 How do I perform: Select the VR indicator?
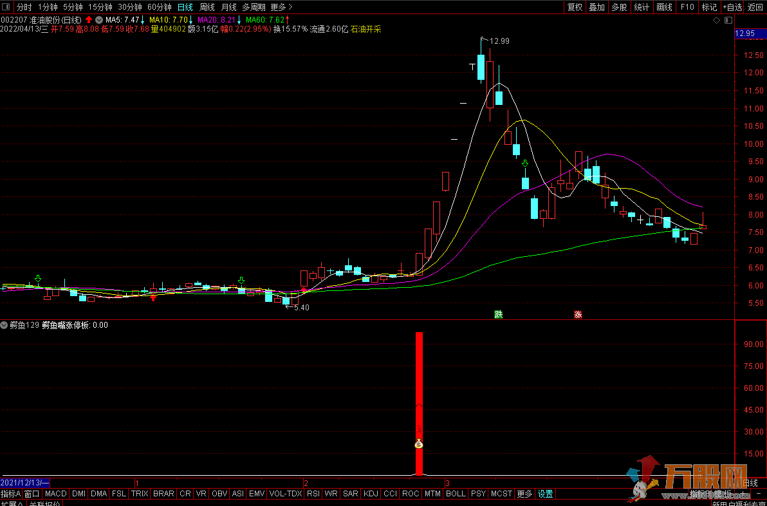pyautogui.click(x=201, y=494)
